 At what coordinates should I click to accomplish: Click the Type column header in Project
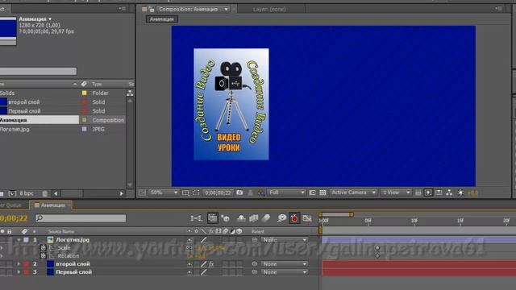pos(97,84)
